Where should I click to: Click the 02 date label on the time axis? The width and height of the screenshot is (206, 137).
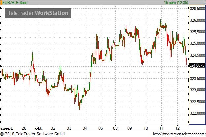pos(53,128)
